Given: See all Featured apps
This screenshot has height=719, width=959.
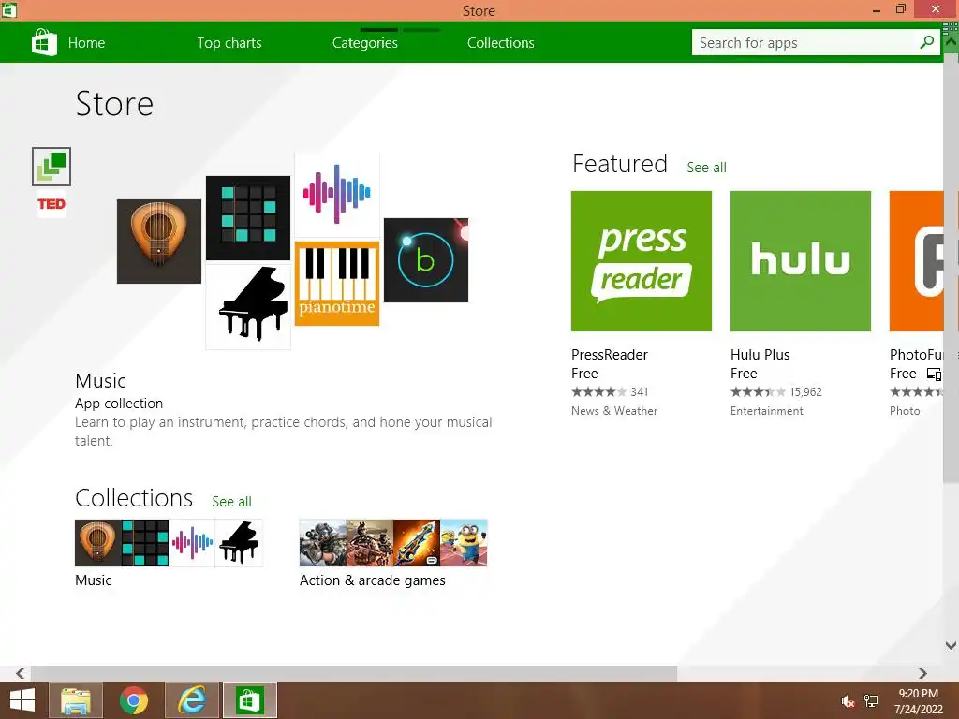Looking at the screenshot, I should coord(706,168).
